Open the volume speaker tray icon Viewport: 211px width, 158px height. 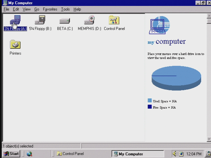pos(175,154)
